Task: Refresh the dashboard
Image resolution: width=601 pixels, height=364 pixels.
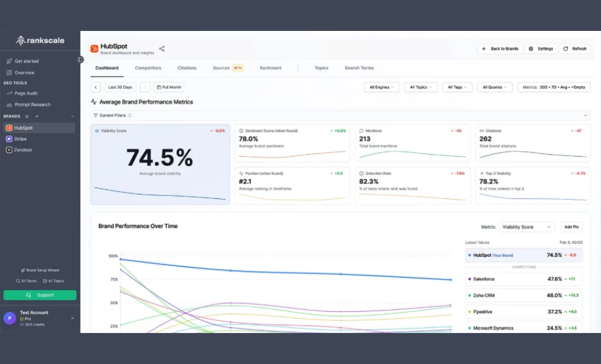Action: point(575,49)
